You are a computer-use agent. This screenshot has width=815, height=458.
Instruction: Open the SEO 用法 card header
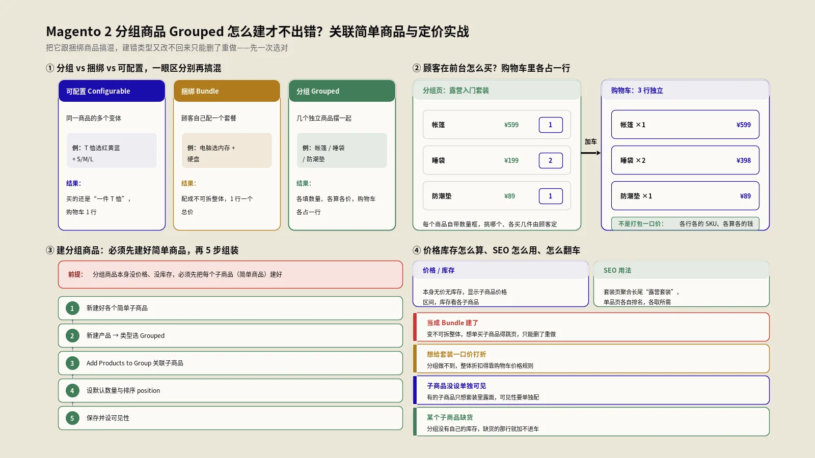pos(681,270)
